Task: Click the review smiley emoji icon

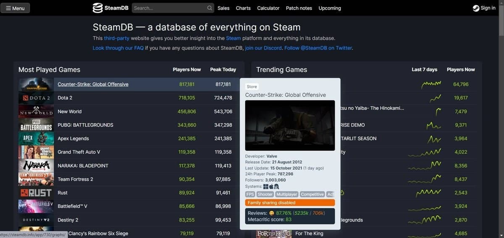Action: coord(271,213)
